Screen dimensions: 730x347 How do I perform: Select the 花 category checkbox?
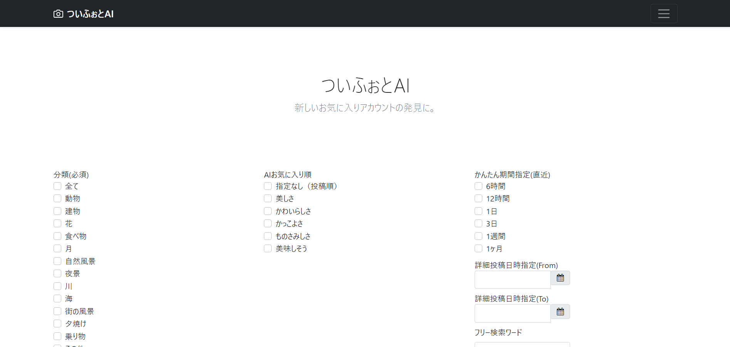pos(57,223)
